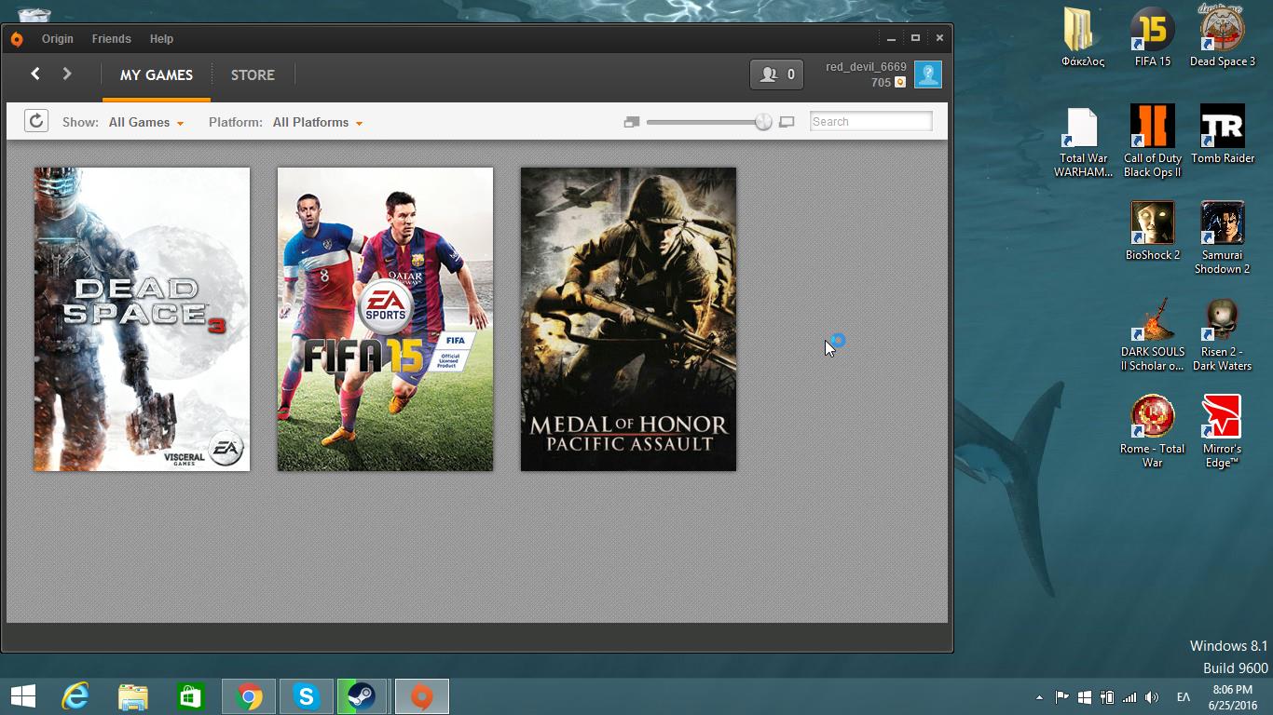Switch to Skype in taskbar
This screenshot has width=1273, height=715.
tap(306, 696)
